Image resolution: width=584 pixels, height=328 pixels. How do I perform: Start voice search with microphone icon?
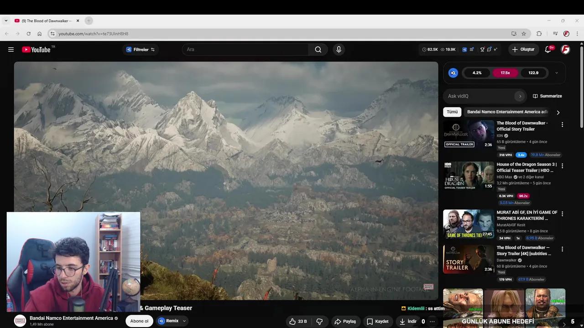click(339, 50)
